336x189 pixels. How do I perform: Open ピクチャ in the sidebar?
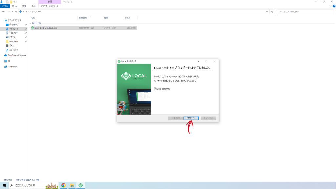(x=12, y=37)
